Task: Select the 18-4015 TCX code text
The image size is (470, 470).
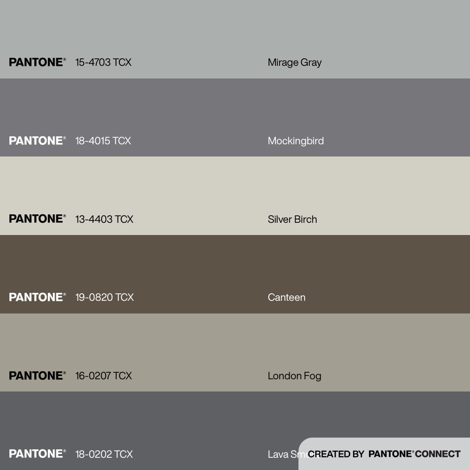Action: point(103,141)
